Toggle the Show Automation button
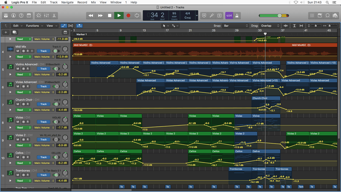This screenshot has width=341, height=192. pos(64,26)
